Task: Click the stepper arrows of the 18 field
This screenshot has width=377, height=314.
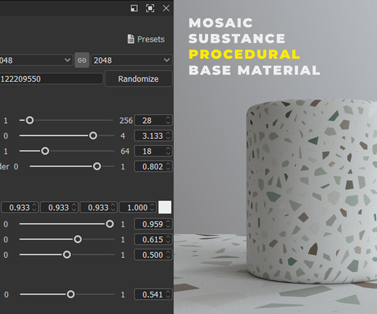Action: pyautogui.click(x=168, y=151)
